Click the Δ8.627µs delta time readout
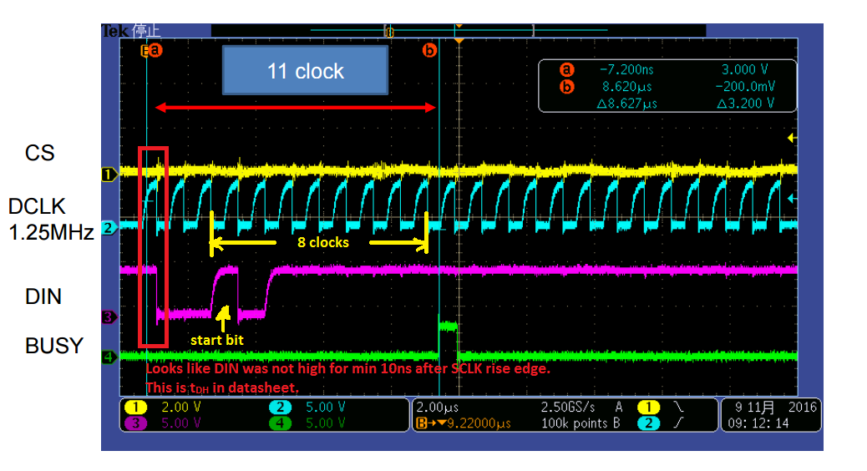The width and height of the screenshot is (867, 471). tap(627, 104)
